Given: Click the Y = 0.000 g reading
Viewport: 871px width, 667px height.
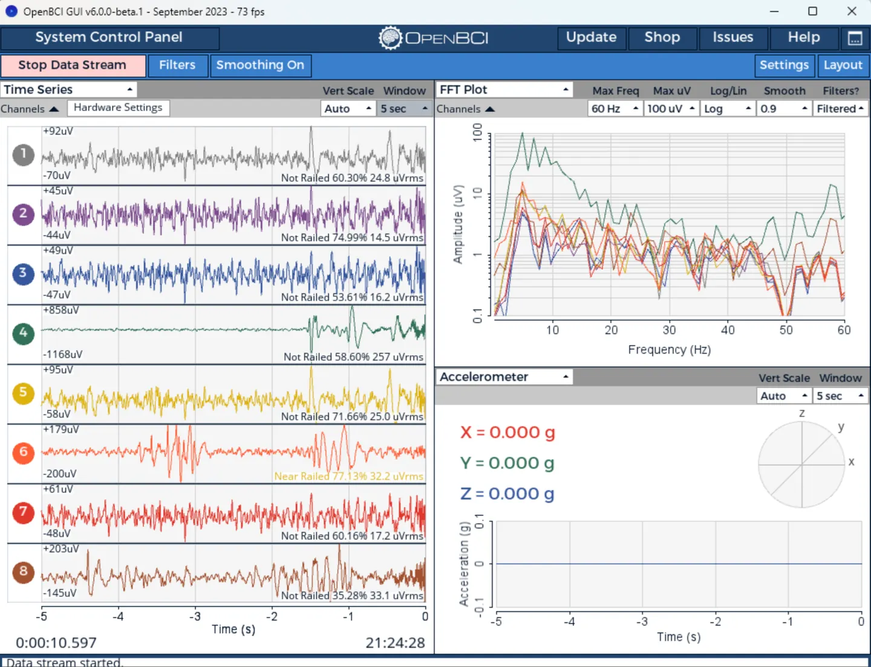Looking at the screenshot, I should click(x=507, y=463).
